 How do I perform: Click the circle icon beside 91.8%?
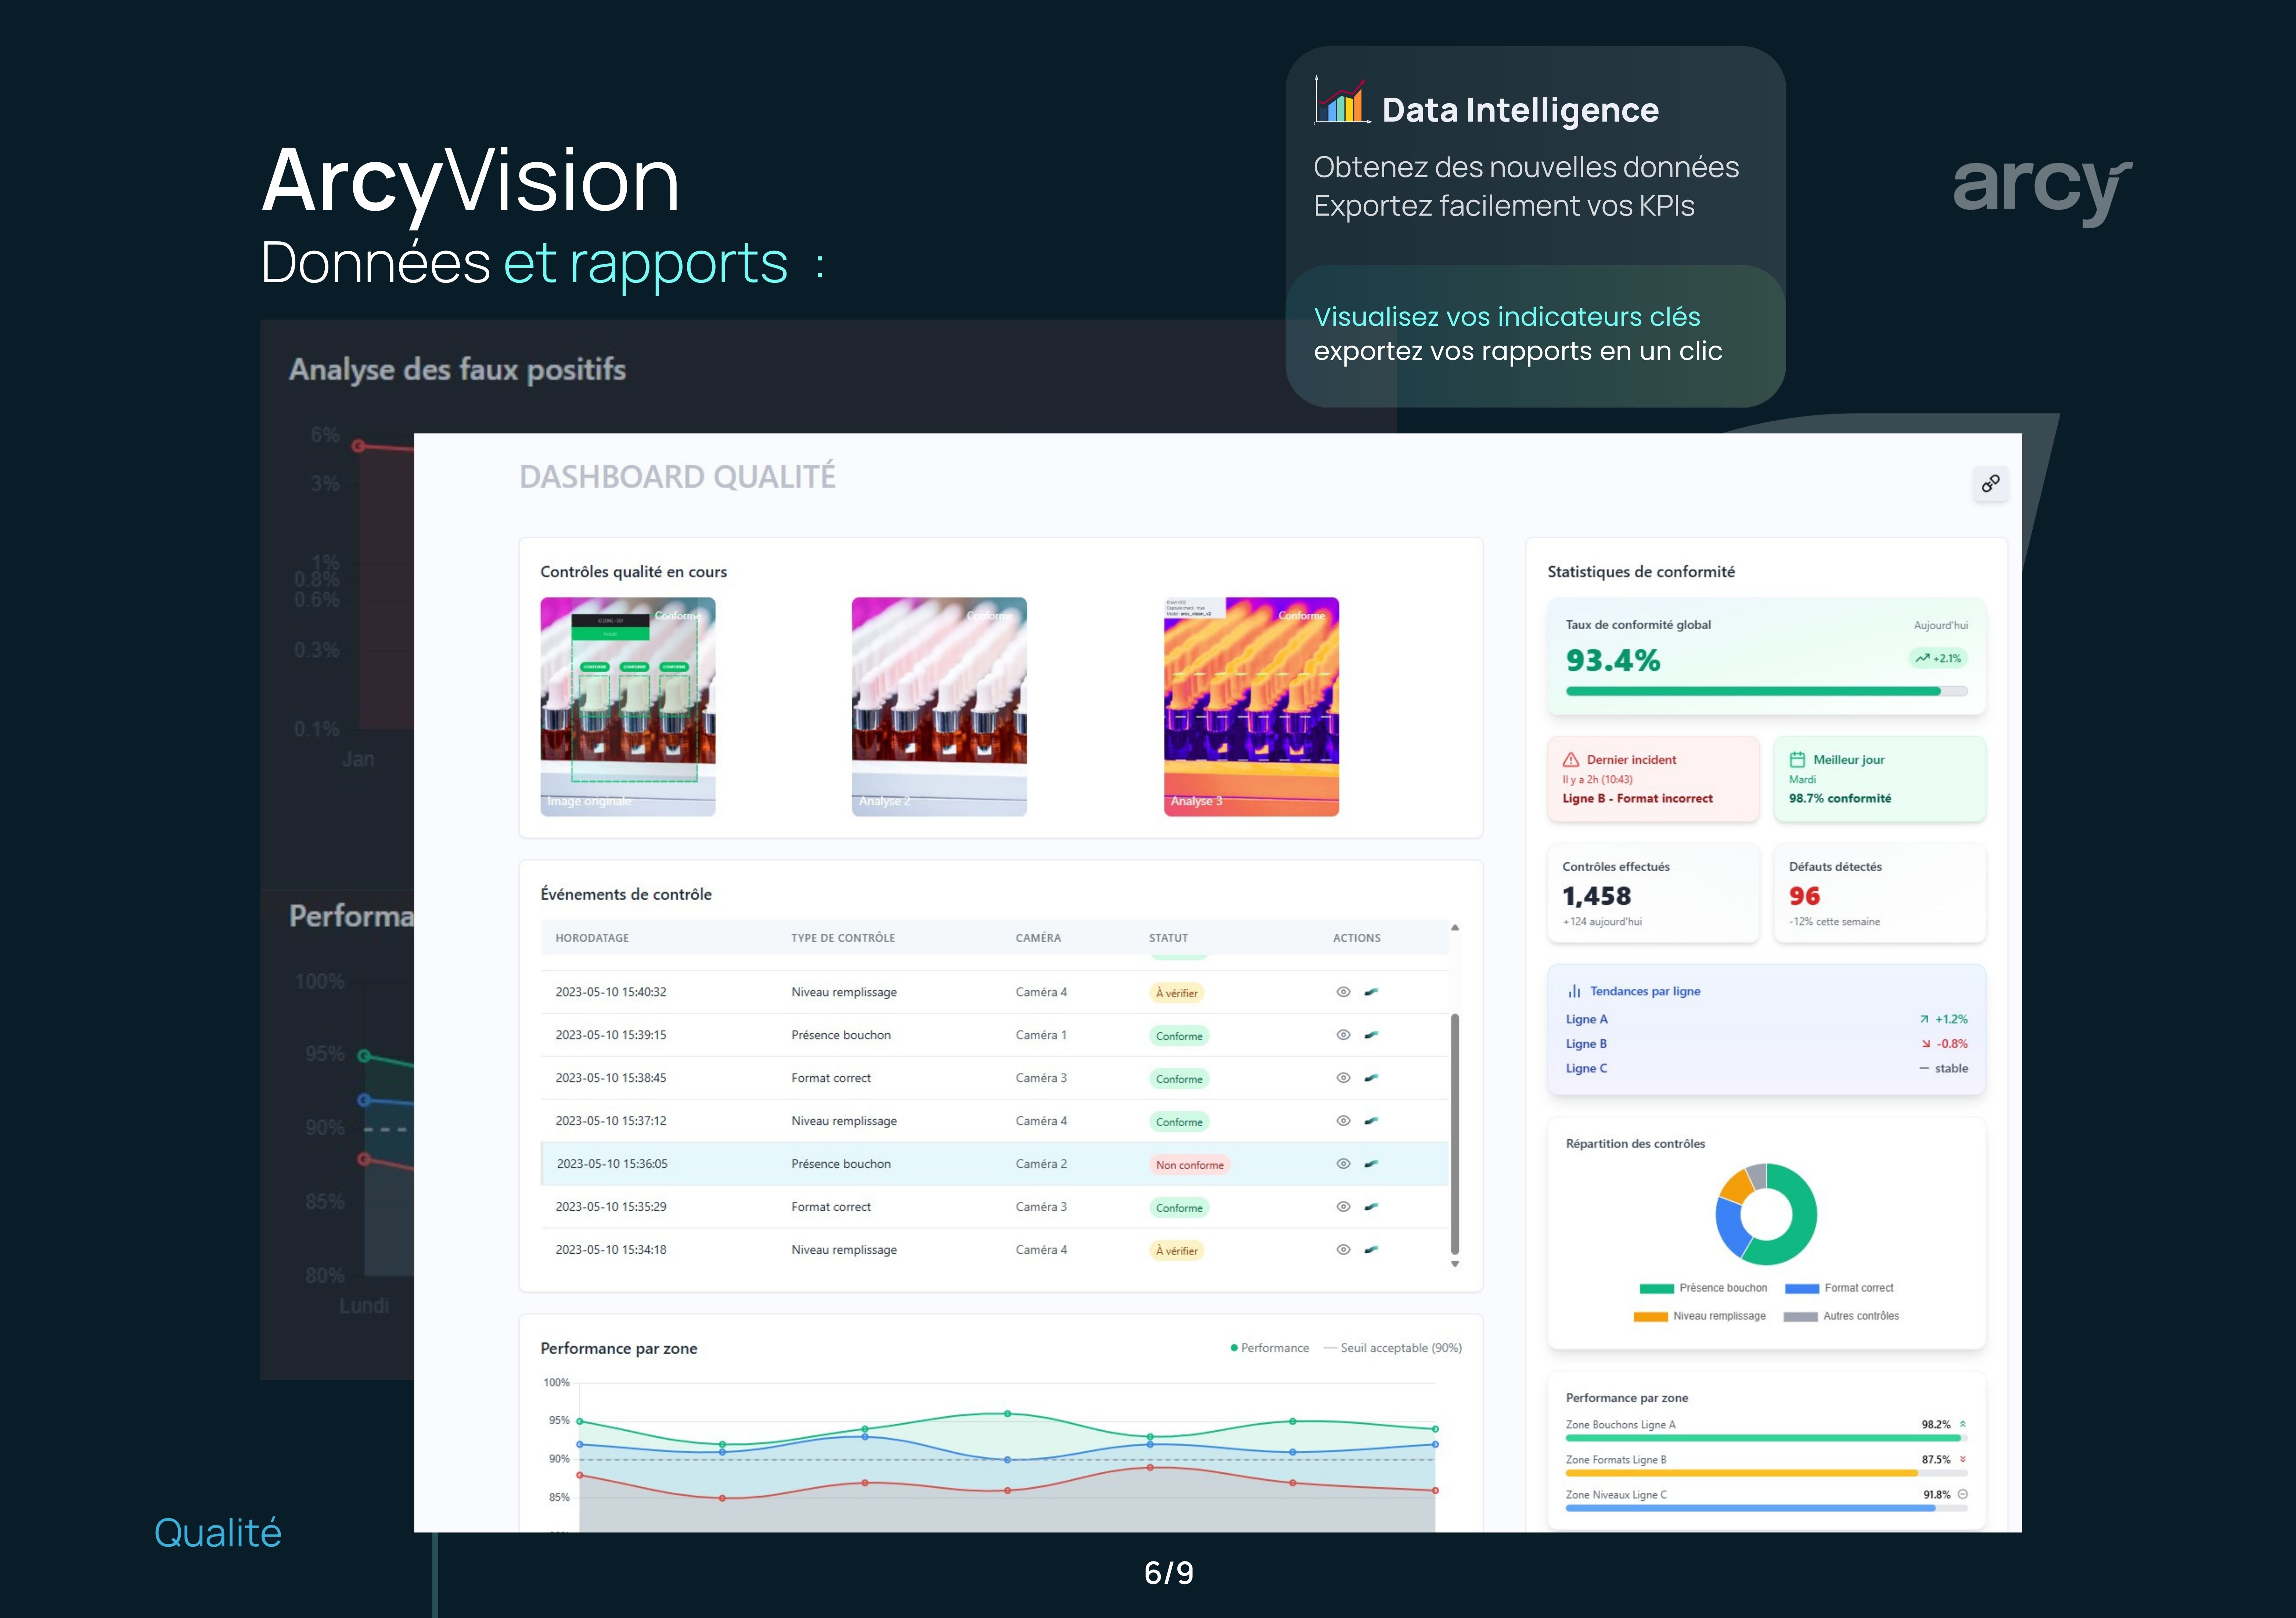[1962, 1494]
